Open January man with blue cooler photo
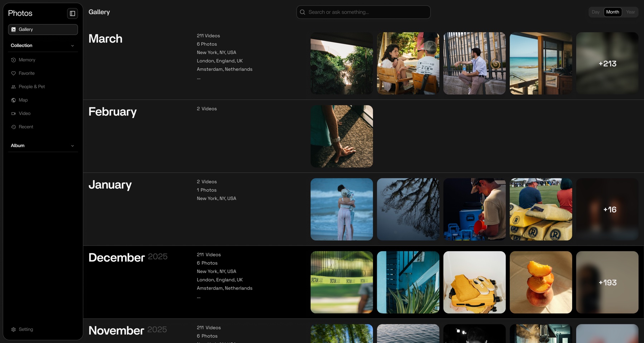Screen dimensions: 644x343 click(x=474, y=209)
